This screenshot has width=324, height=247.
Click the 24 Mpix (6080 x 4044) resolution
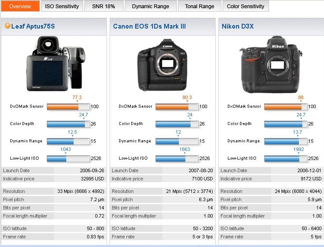click(298, 191)
